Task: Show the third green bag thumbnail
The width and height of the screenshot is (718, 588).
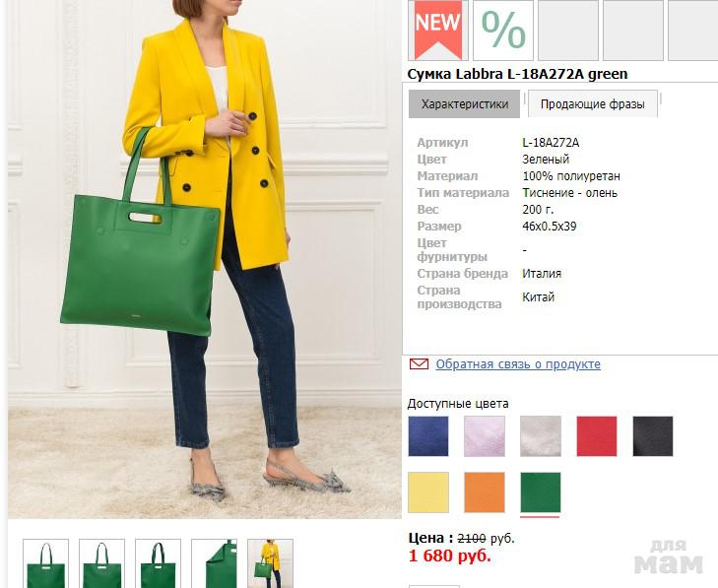Action: (158, 563)
